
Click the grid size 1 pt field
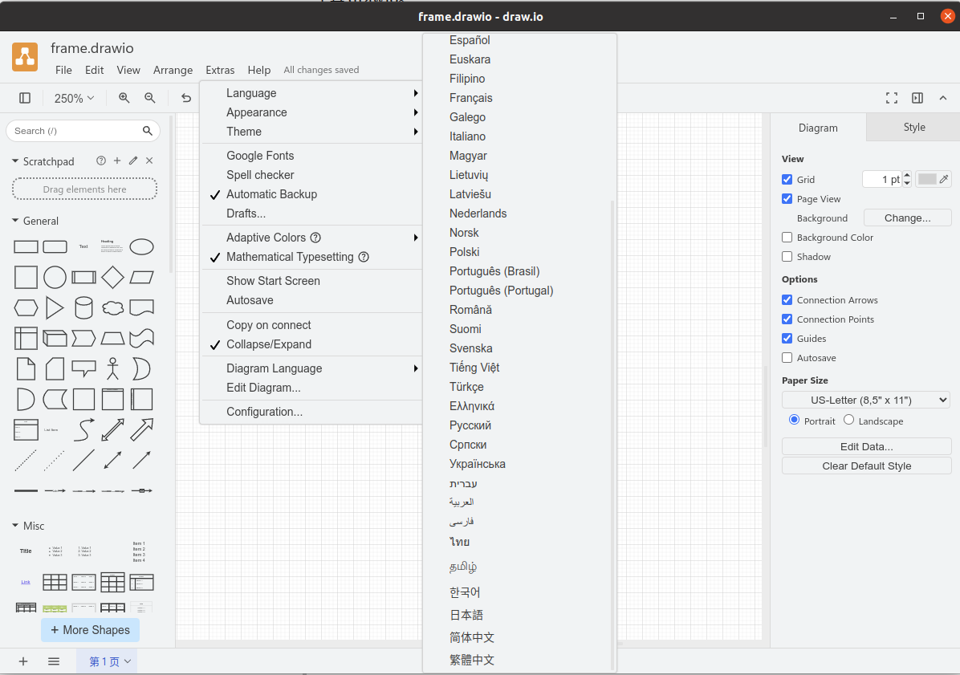[x=881, y=179]
